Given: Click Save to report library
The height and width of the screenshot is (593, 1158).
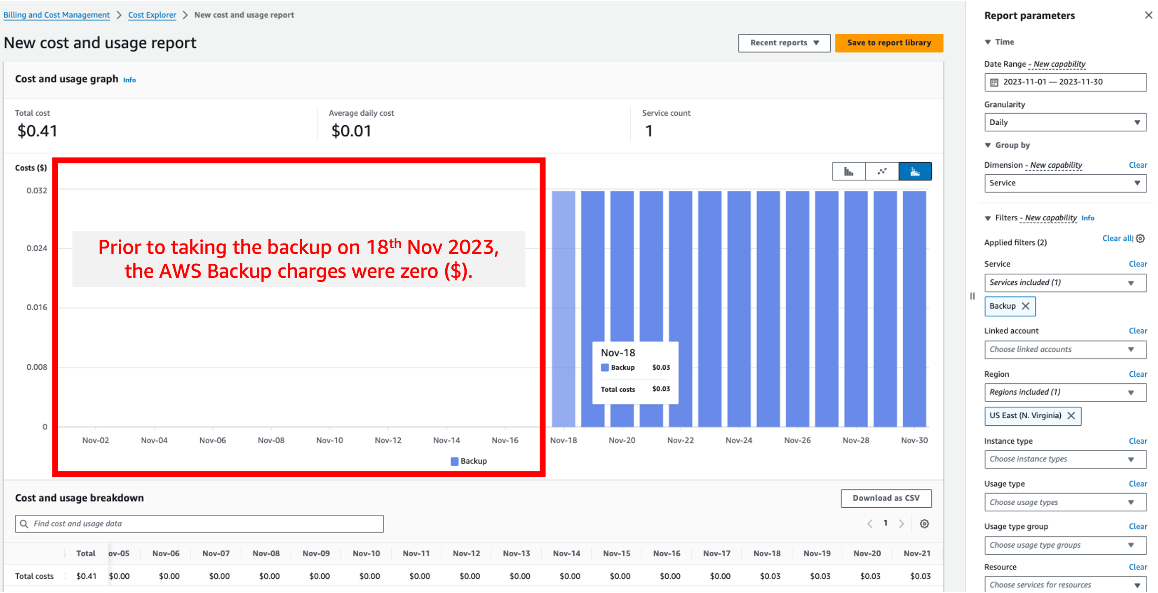Looking at the screenshot, I should tap(889, 43).
